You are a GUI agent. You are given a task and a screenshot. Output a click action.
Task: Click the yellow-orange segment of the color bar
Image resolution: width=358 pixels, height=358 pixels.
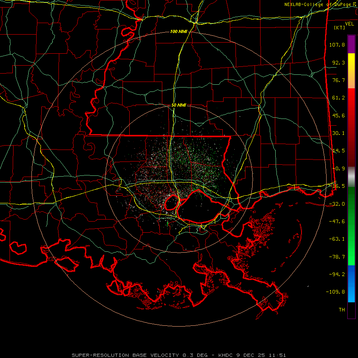[351, 71]
